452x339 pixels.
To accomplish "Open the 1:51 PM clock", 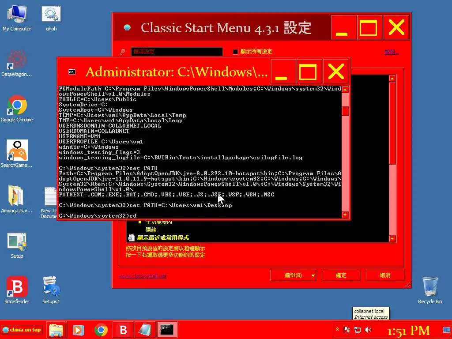I will point(408,331).
